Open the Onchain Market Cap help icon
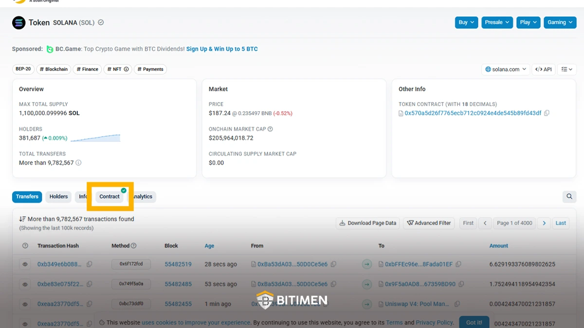 (x=270, y=129)
